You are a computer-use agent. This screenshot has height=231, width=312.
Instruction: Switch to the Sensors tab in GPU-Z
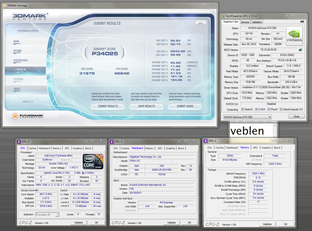(245, 22)
